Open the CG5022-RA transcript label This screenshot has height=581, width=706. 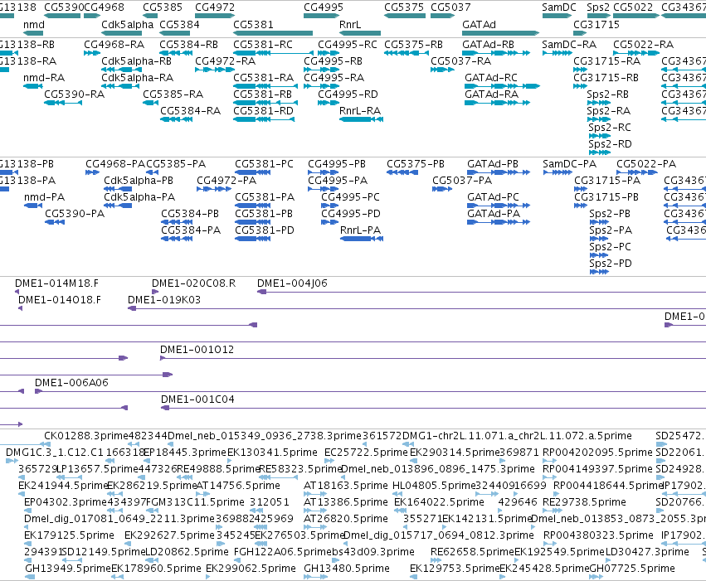644,45
